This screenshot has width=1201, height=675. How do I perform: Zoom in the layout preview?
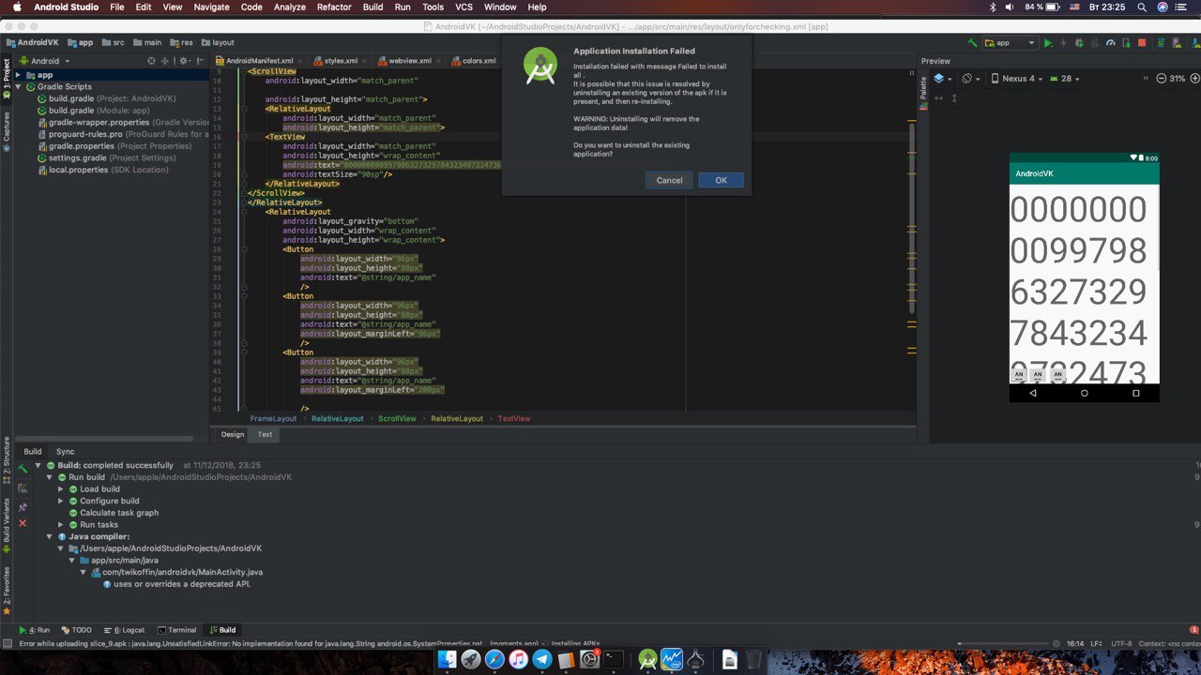[x=1193, y=79]
